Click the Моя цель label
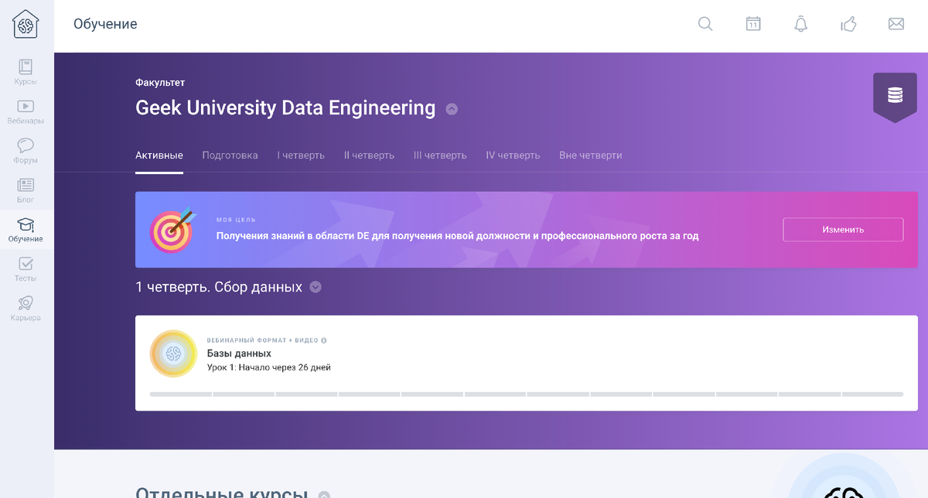Screen dimensions: 928x498 (236, 220)
